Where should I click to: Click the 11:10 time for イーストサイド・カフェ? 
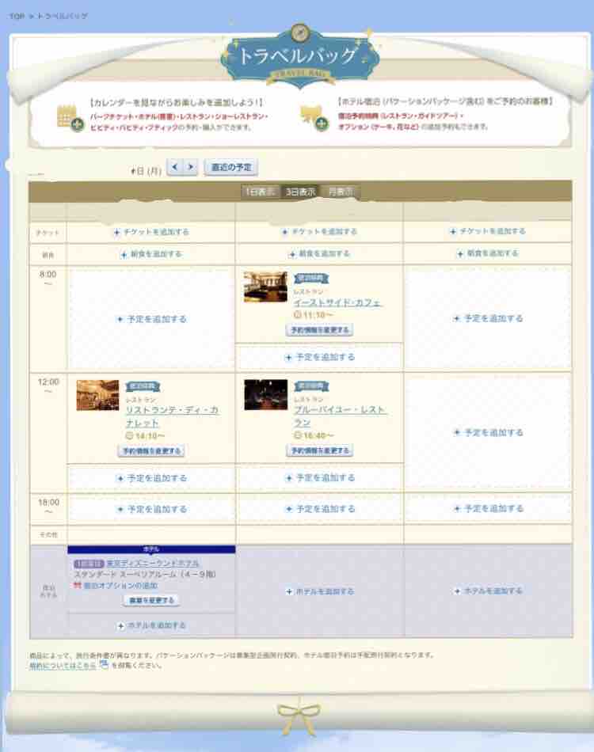pyautogui.click(x=314, y=315)
